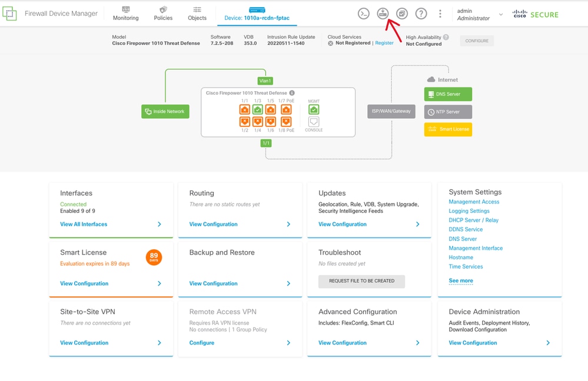Open DNS Server system settings link

click(463, 239)
